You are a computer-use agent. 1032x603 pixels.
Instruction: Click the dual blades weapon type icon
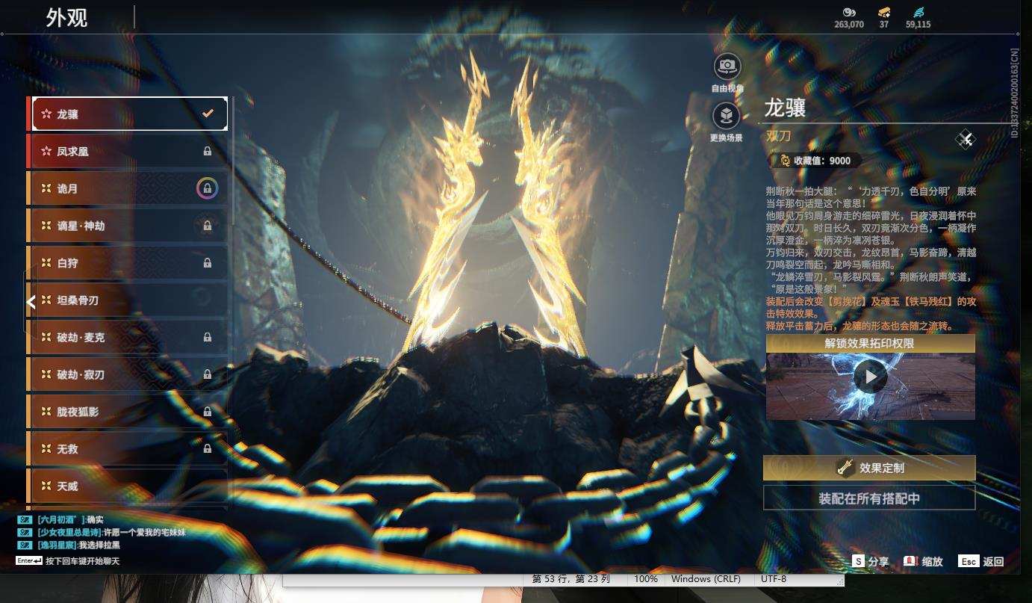click(966, 139)
